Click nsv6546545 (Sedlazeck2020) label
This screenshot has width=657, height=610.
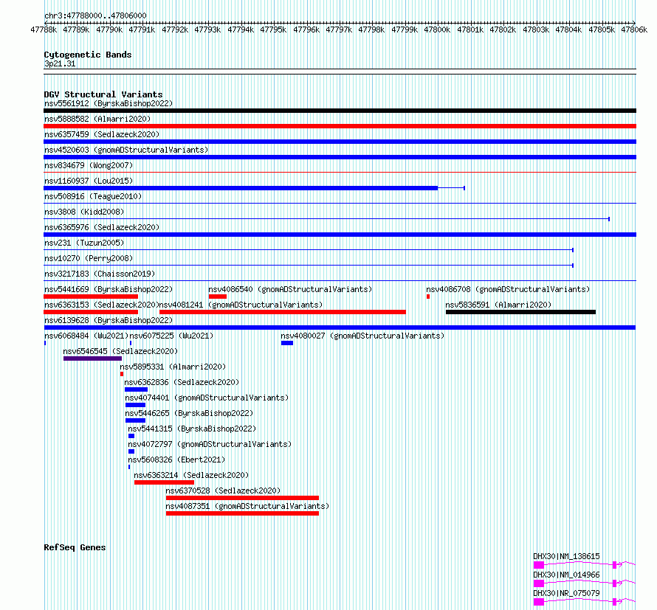click(x=120, y=351)
